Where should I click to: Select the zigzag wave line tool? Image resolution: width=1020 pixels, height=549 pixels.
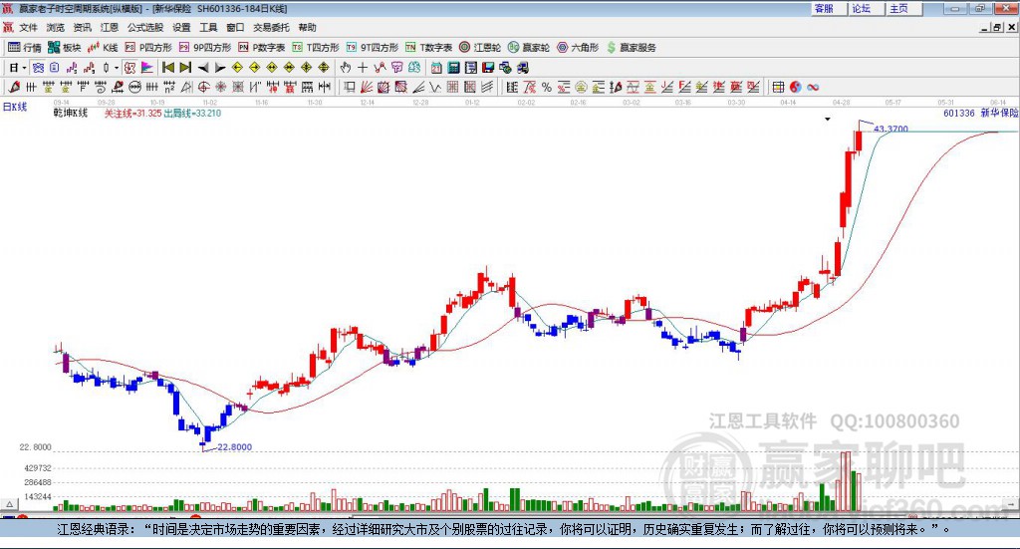click(x=435, y=87)
